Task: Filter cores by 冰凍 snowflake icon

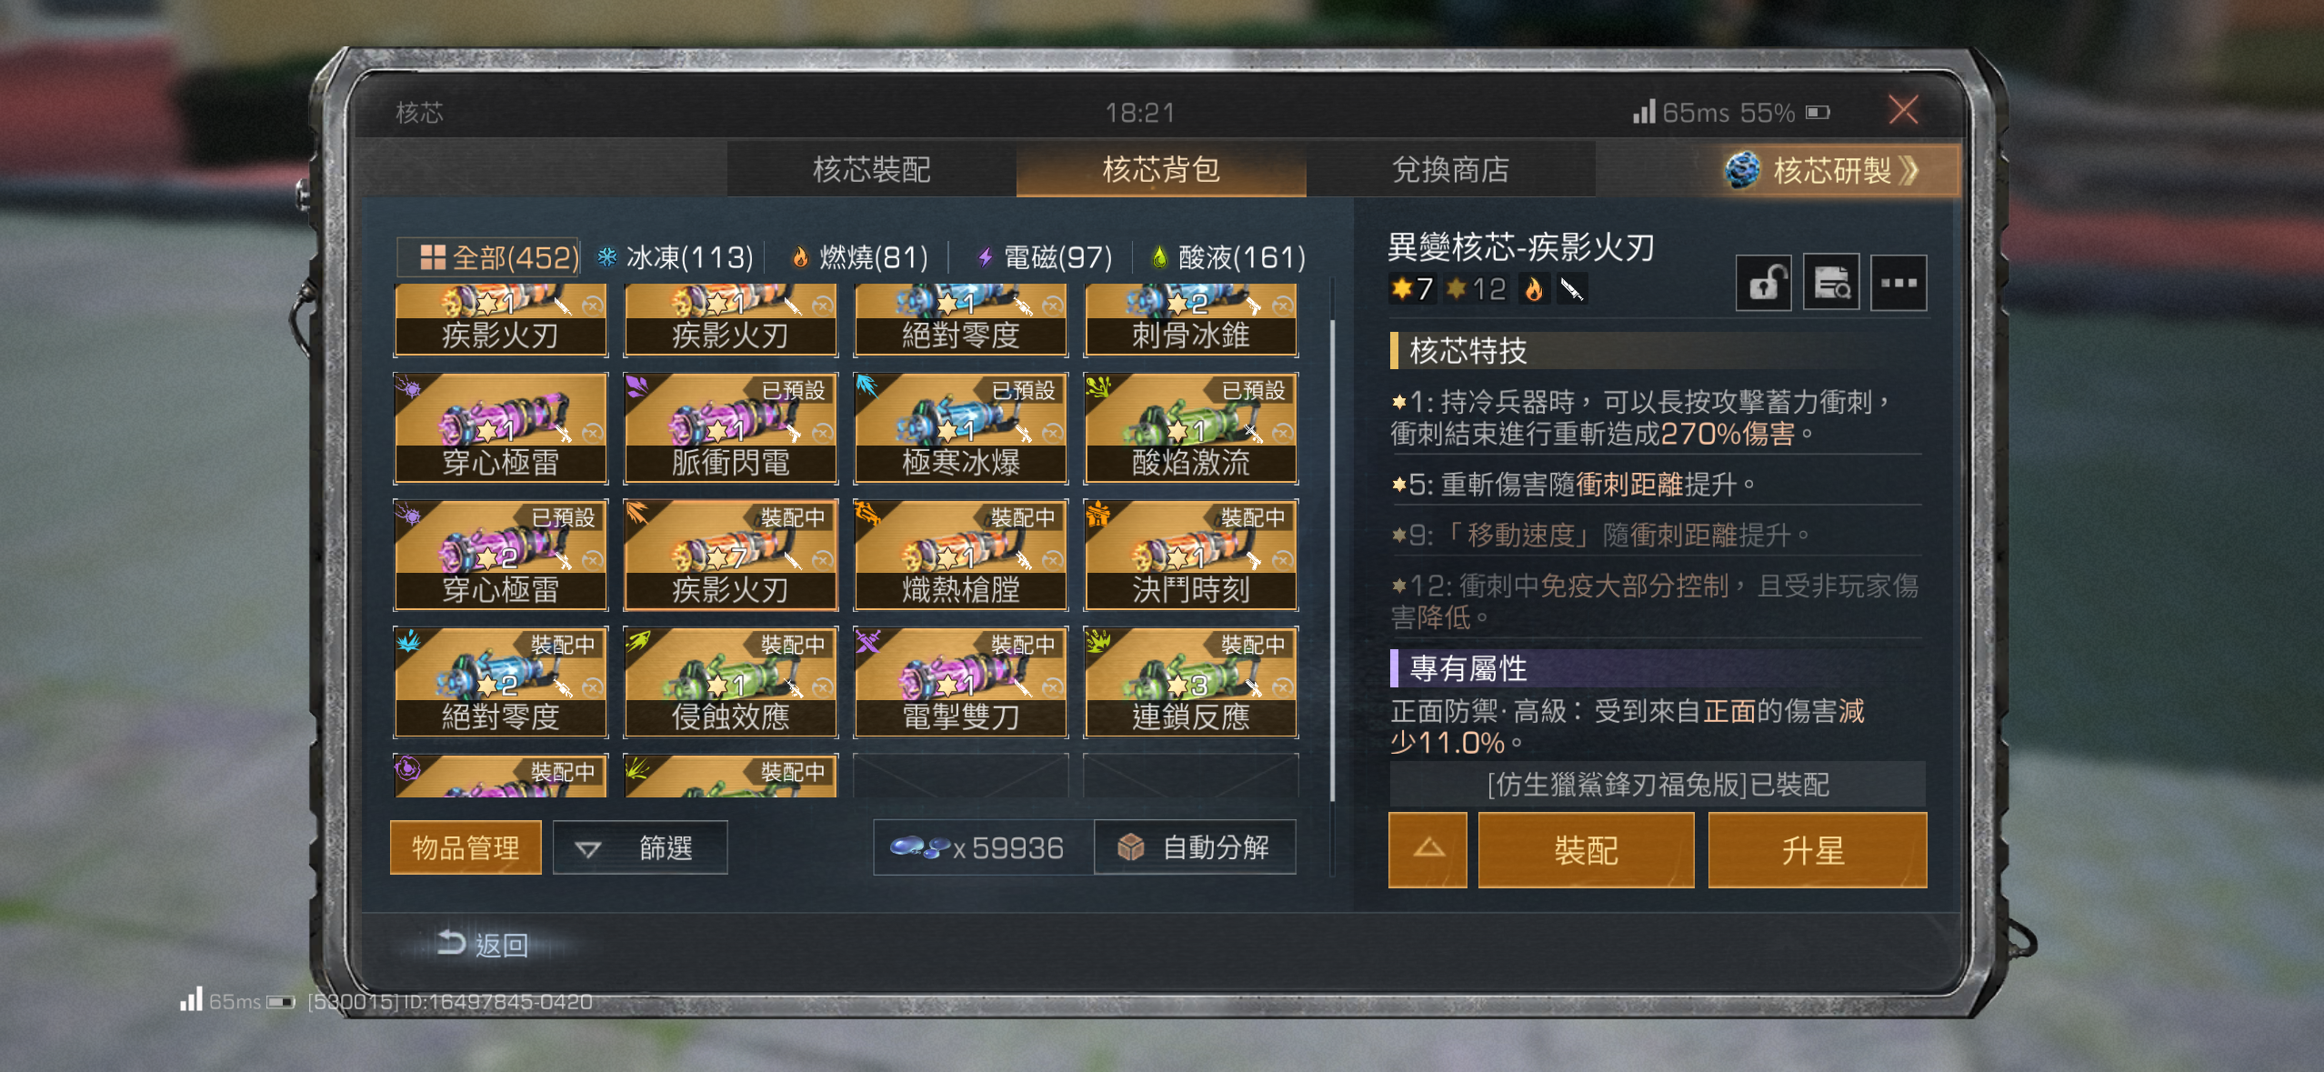Action: (x=606, y=257)
